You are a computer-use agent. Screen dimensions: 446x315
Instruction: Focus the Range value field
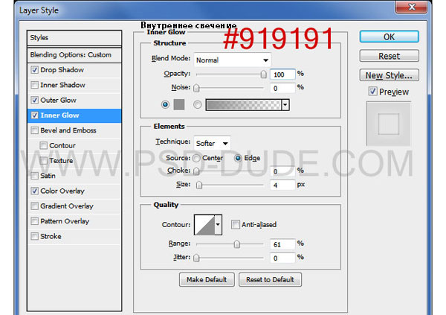click(282, 244)
